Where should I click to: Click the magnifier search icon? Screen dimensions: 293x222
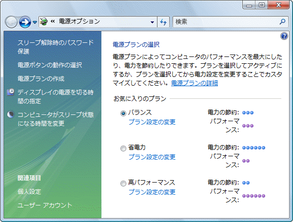[x=282, y=21]
